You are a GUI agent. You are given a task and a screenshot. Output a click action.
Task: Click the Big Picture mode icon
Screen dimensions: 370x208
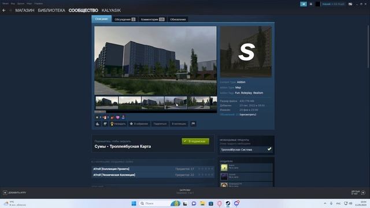coord(350,4)
